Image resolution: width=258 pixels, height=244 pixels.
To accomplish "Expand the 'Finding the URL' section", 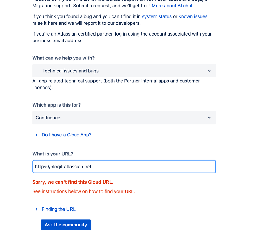I will (59, 209).
